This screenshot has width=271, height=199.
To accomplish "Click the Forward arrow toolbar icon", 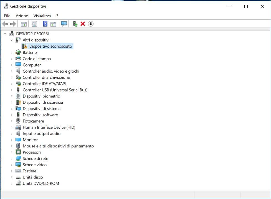I will [13, 24].
